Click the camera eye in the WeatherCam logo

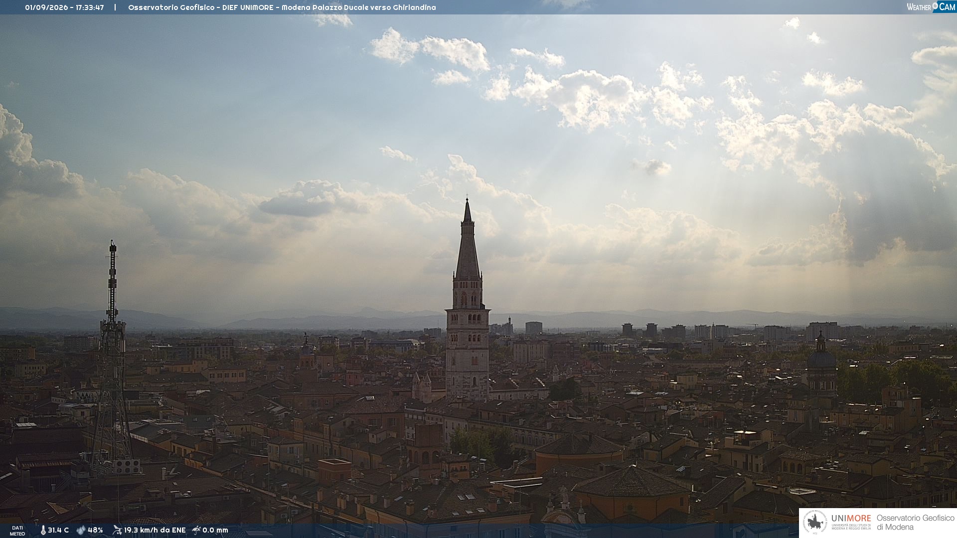[x=935, y=6]
